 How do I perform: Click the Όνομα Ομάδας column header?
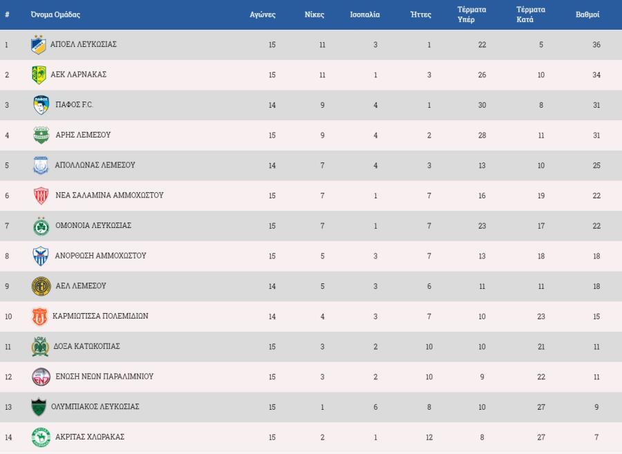(55, 15)
